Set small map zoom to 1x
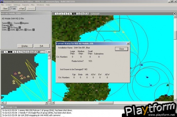Screen dimensions: 177x117 6,52
